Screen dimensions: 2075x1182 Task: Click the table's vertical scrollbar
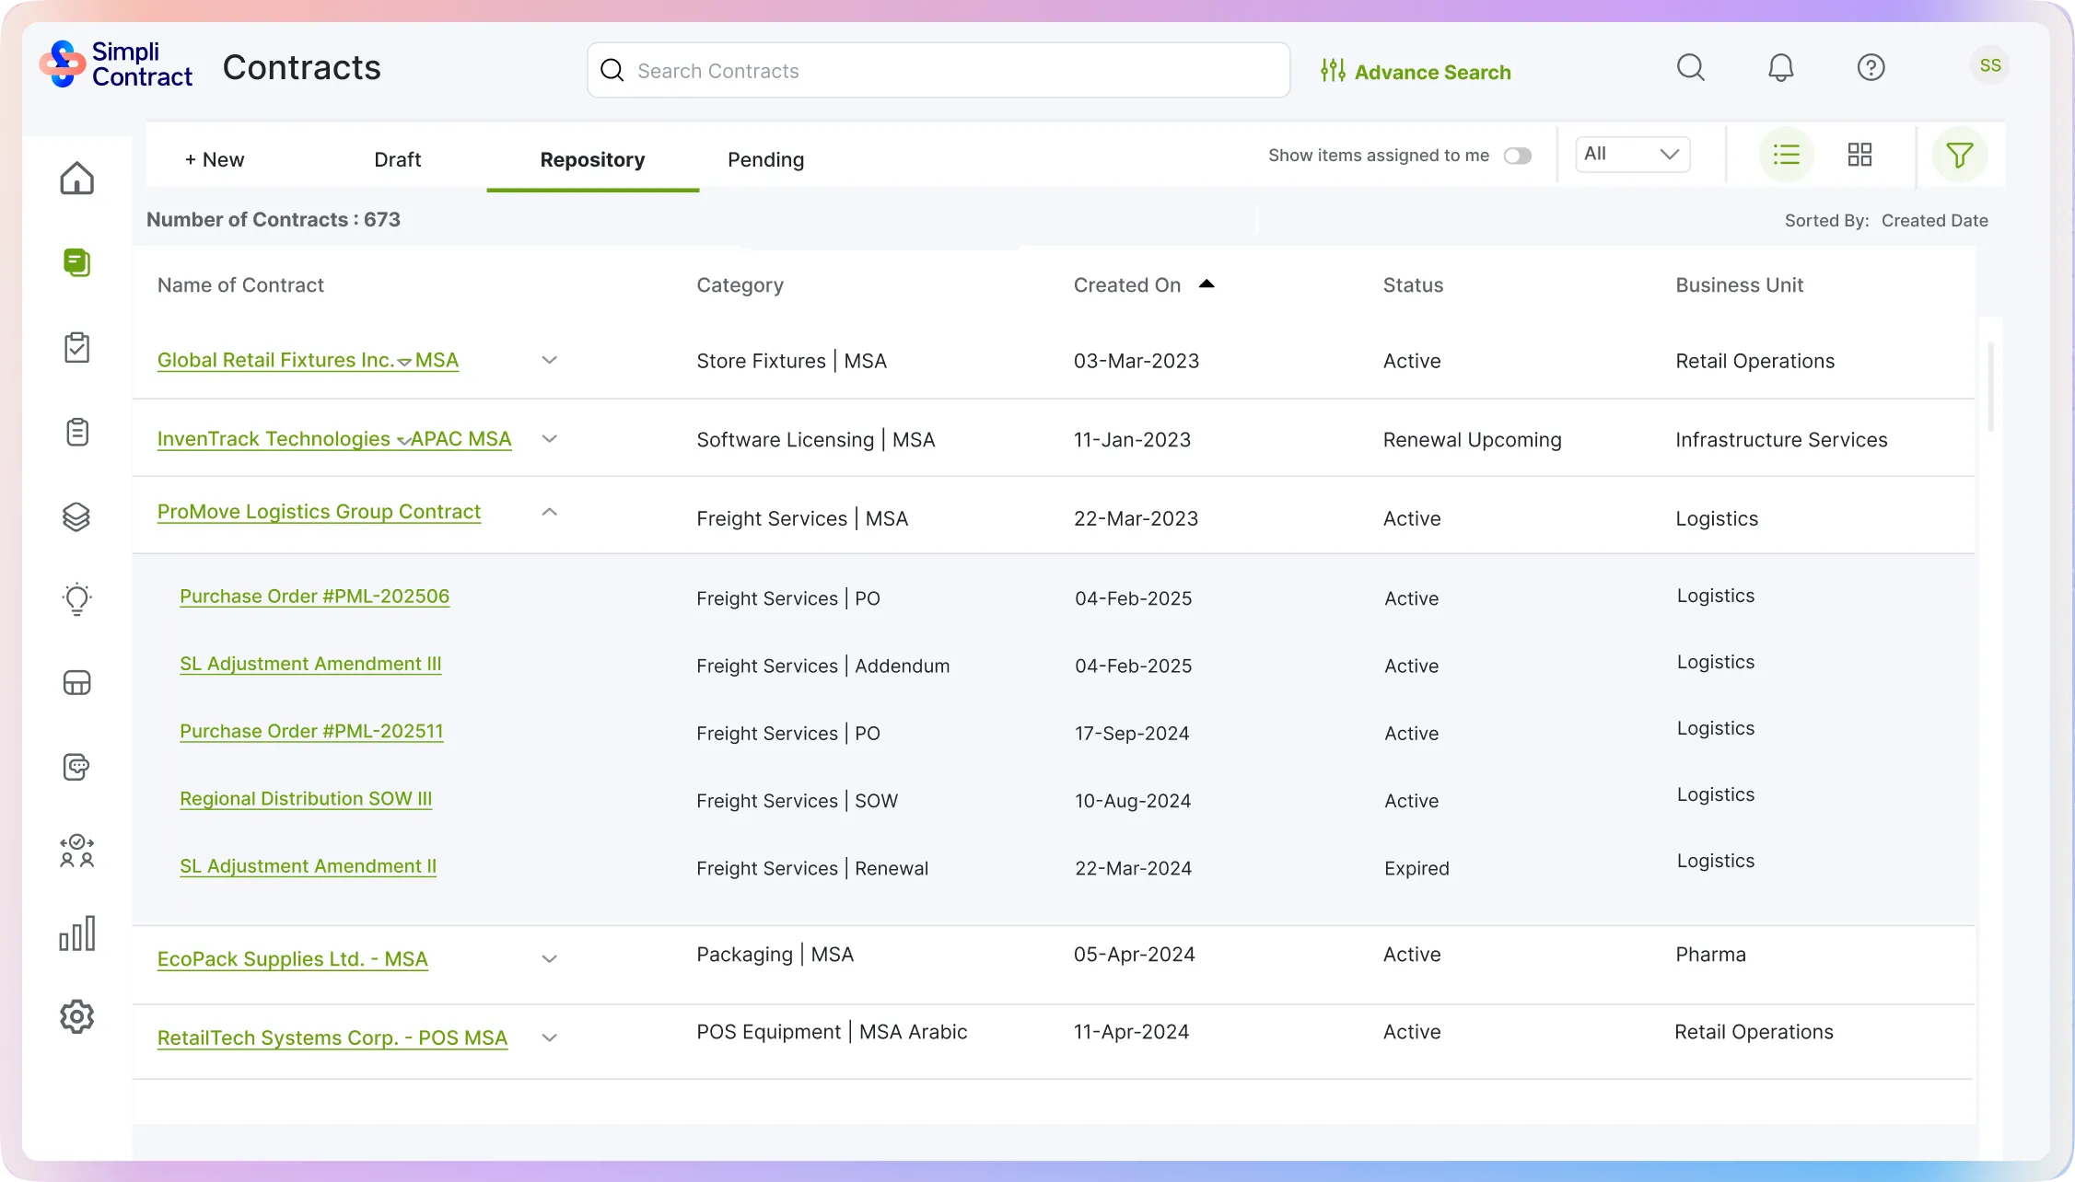(1991, 387)
